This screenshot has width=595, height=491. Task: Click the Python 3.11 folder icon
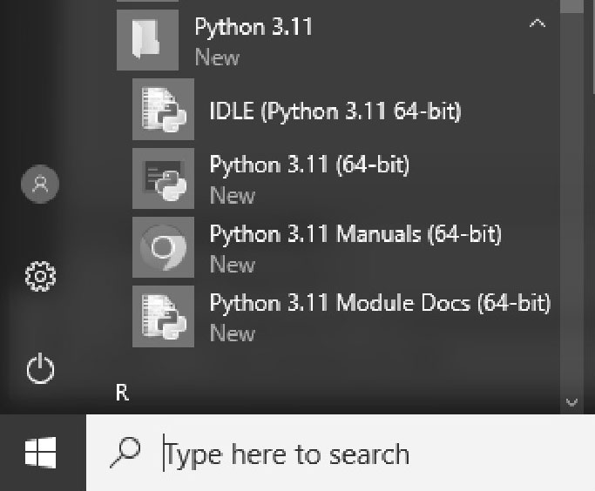click(x=147, y=40)
